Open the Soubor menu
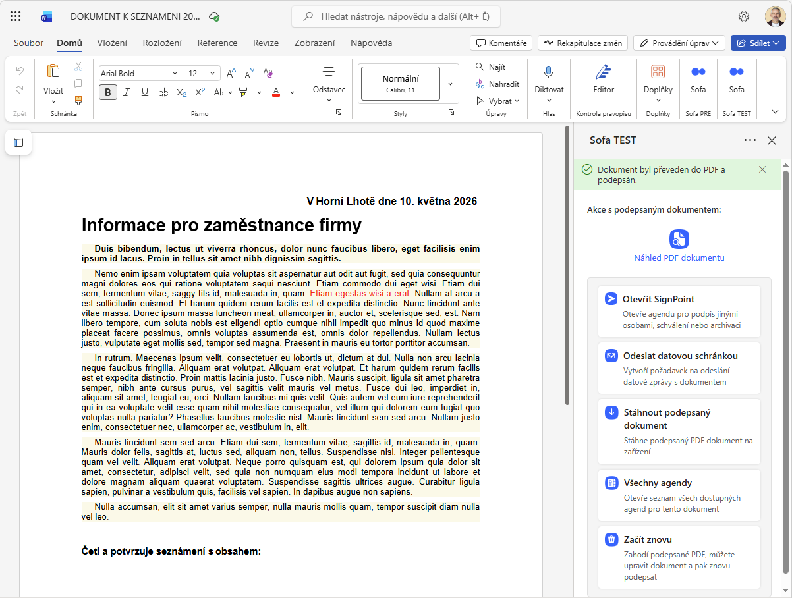Screen dimensions: 792x598 coord(29,43)
